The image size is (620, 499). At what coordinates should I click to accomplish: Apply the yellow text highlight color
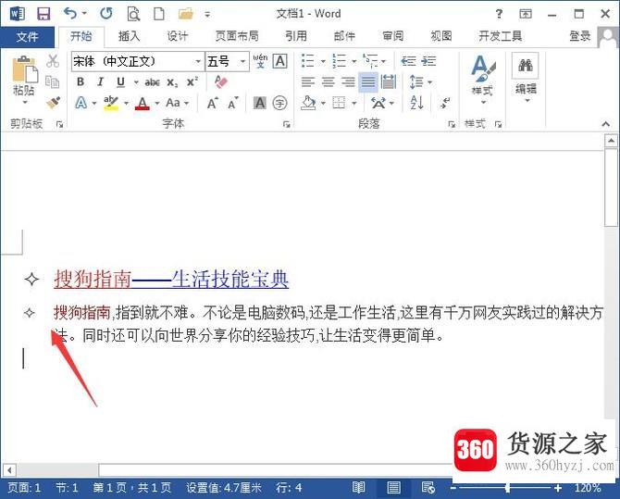tap(111, 104)
